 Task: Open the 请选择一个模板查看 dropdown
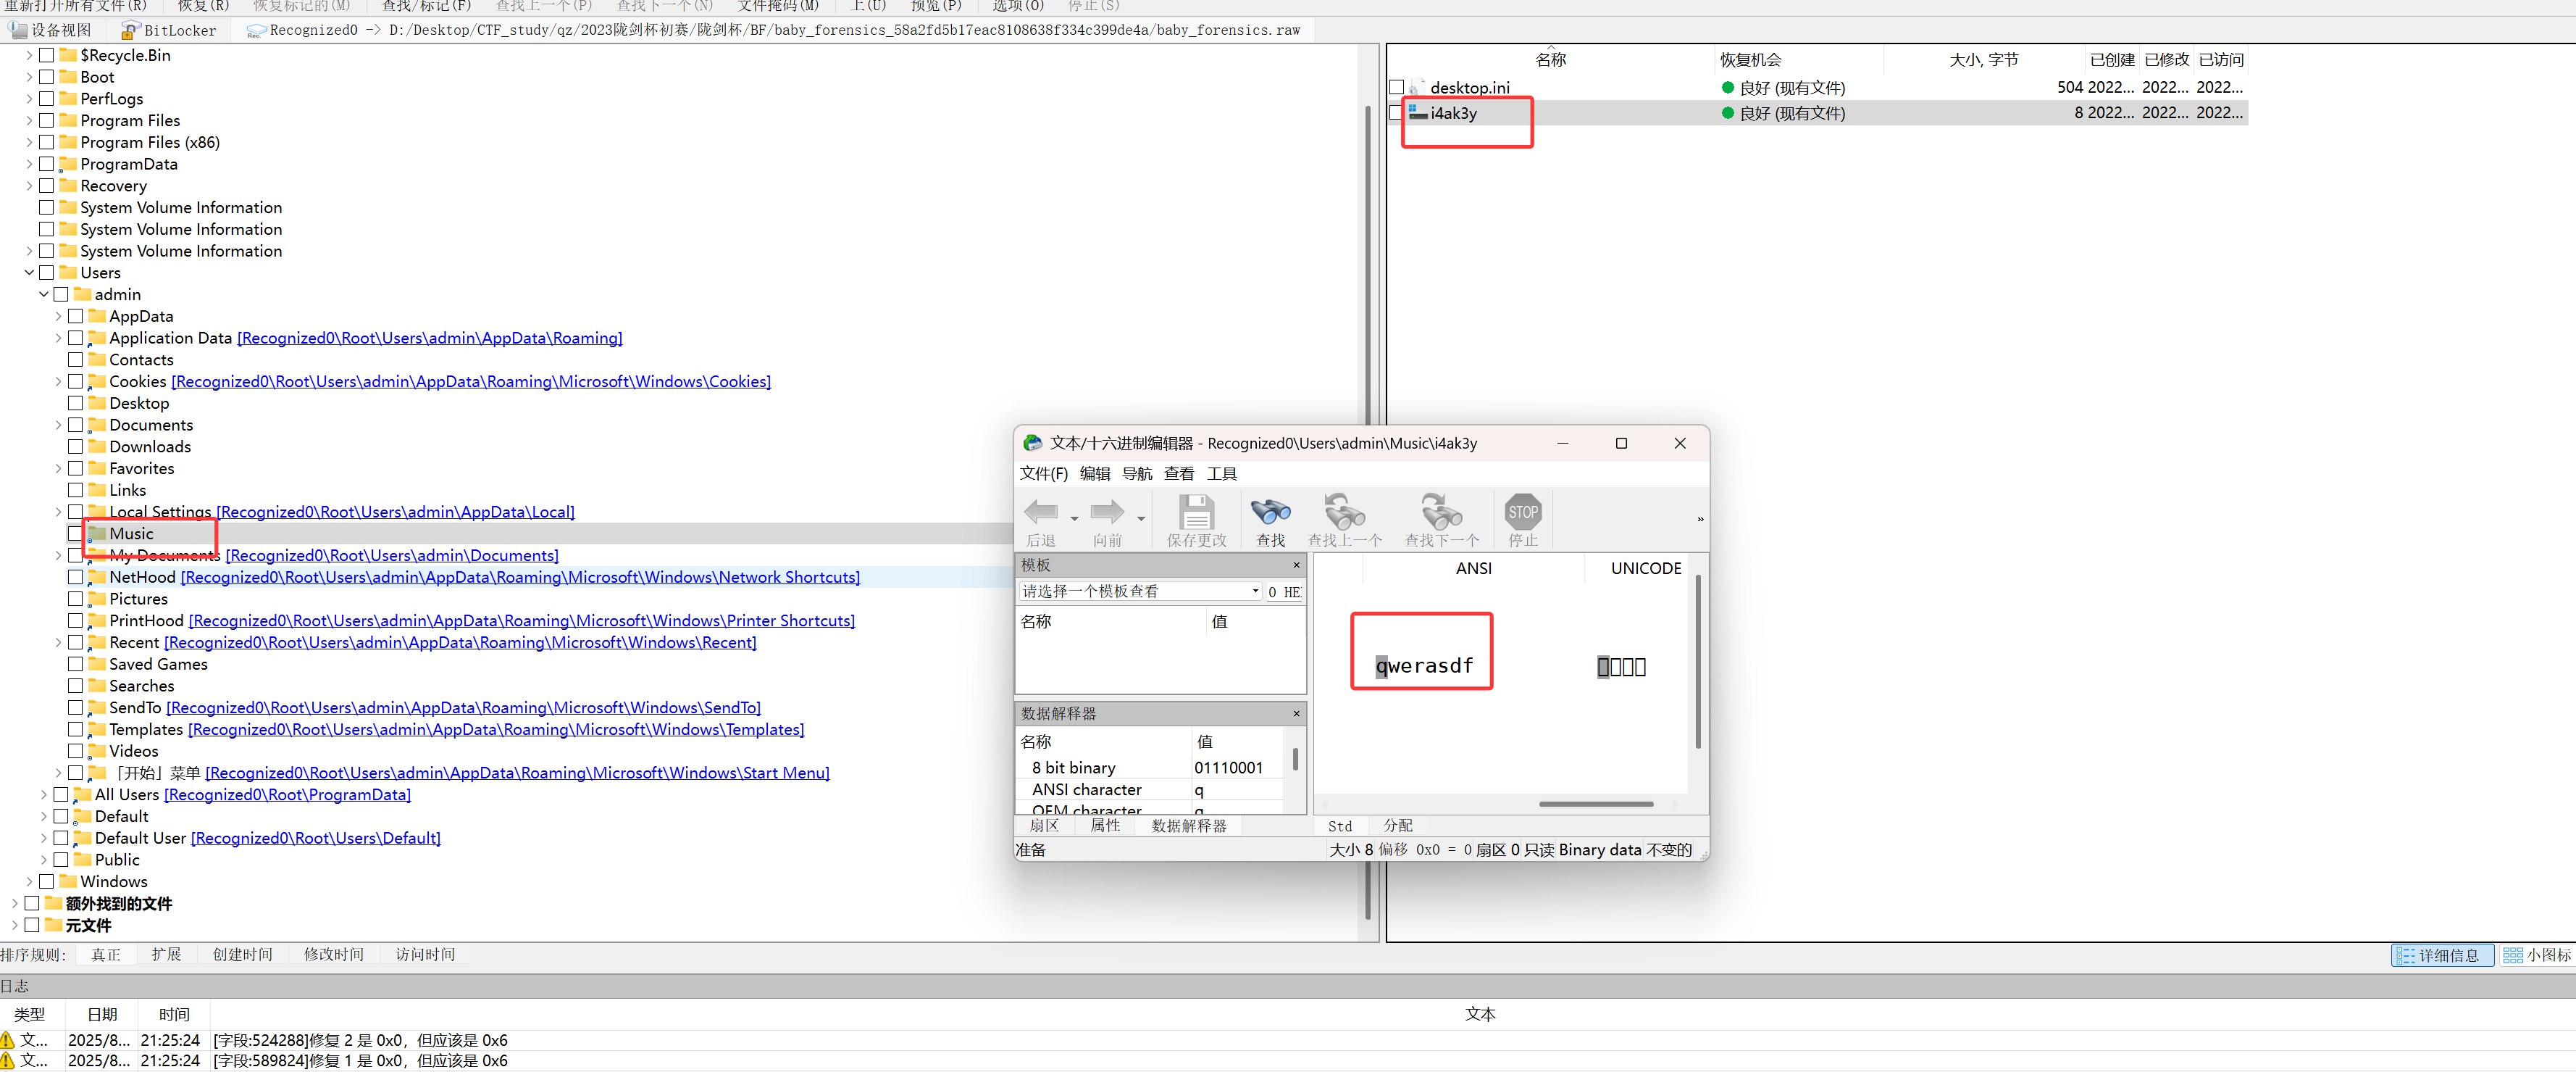[1255, 591]
